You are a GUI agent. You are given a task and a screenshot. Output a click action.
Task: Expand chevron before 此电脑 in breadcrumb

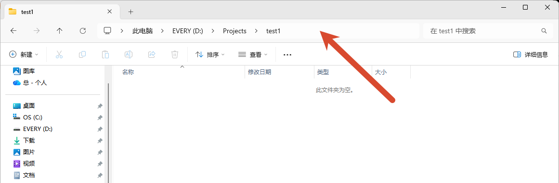click(121, 31)
